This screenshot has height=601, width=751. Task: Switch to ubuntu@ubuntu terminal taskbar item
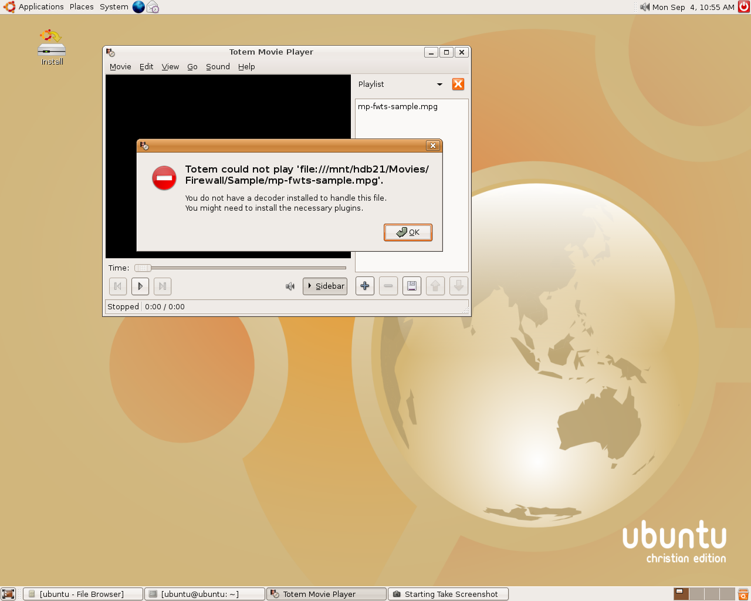pos(204,594)
